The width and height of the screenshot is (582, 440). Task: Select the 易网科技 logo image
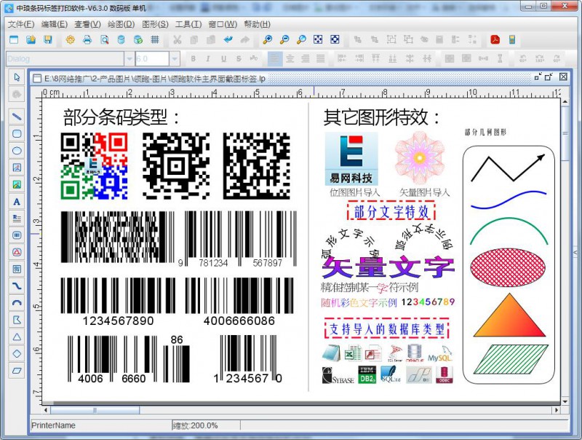coord(351,159)
